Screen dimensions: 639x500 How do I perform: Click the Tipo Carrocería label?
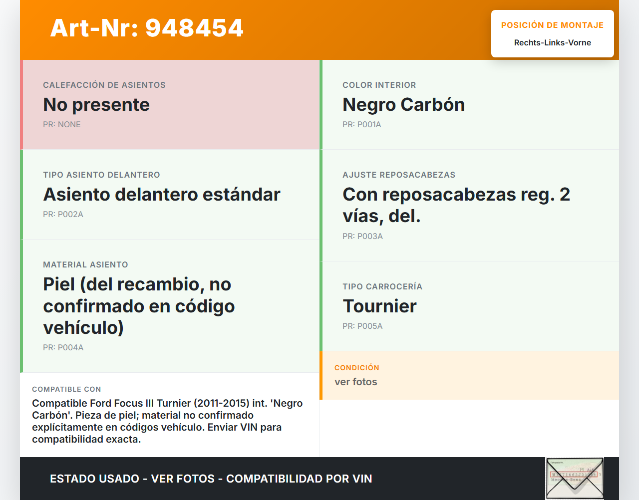click(382, 286)
